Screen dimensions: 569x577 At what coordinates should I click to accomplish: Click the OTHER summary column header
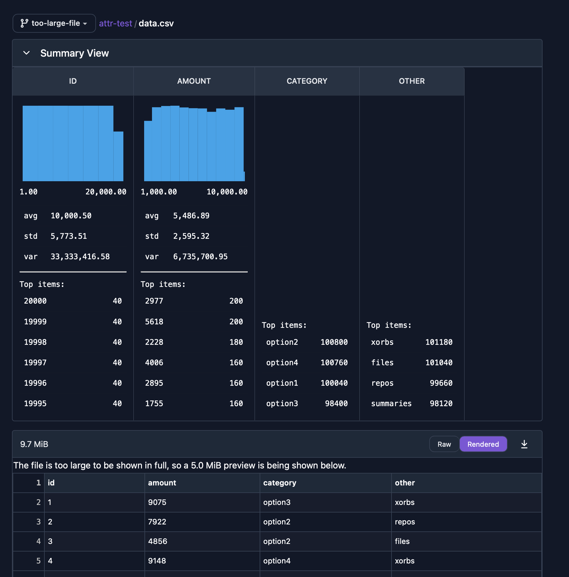tap(412, 81)
